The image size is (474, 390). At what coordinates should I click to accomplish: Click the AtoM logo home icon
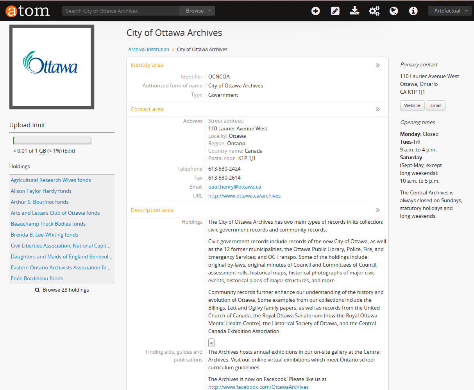coord(28,11)
